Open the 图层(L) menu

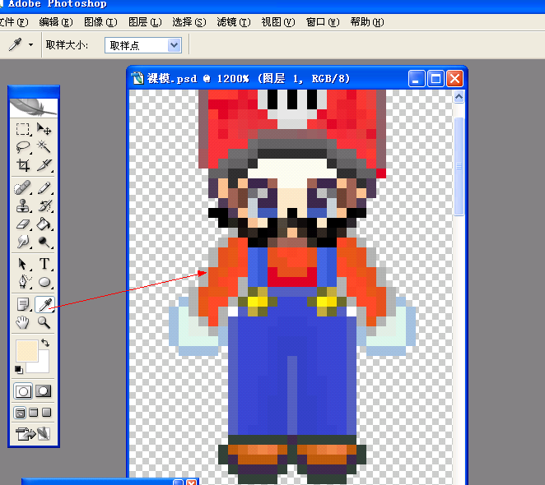(x=145, y=22)
